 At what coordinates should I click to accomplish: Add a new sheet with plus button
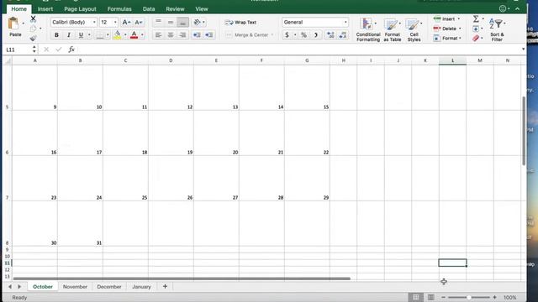pyautogui.click(x=165, y=286)
